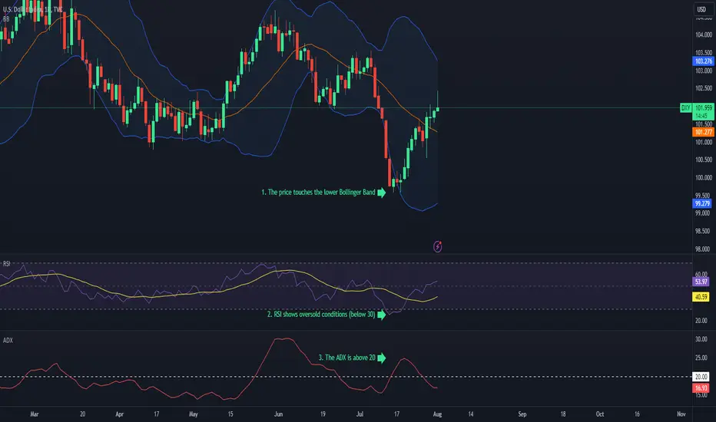Click the 14 date label after Aug

(x=471, y=414)
